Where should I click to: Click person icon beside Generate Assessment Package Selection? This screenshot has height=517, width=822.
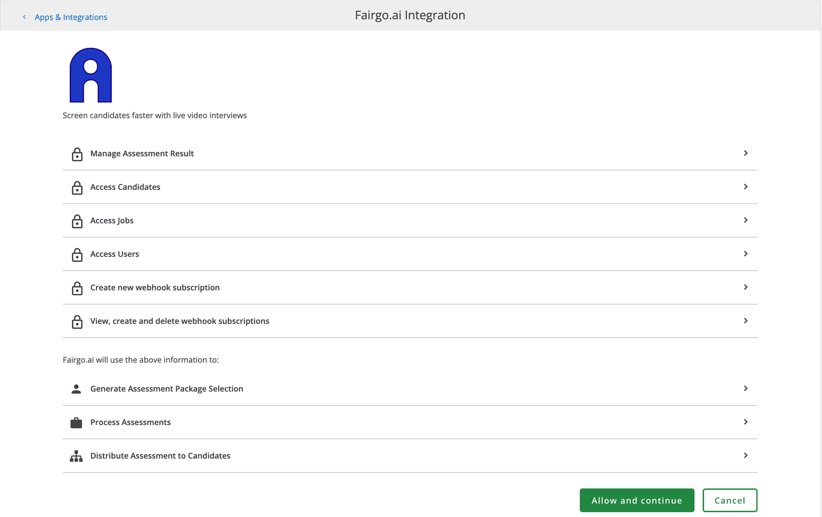pos(76,389)
